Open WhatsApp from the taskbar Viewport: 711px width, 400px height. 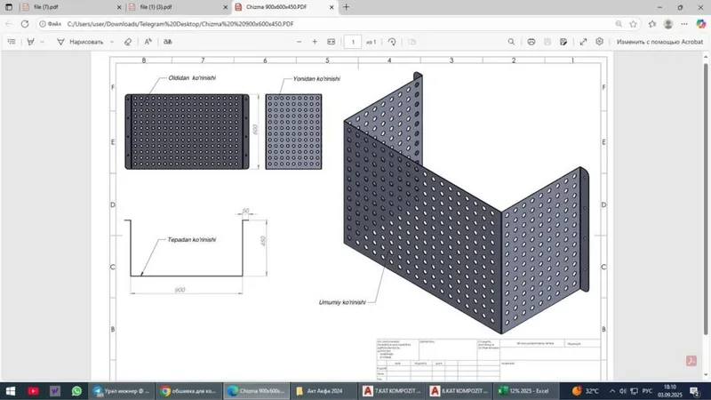tap(76, 391)
